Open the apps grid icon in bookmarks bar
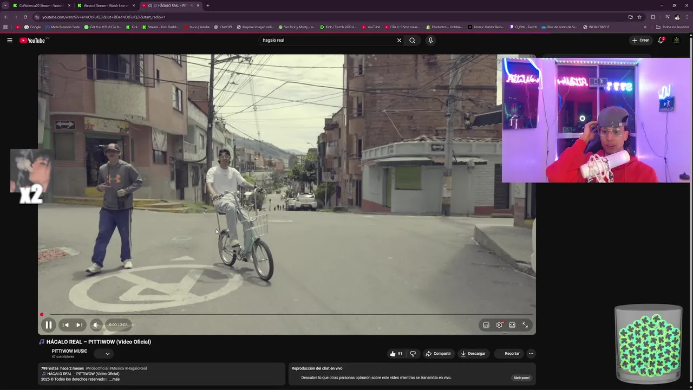The image size is (693, 390). tap(5, 27)
